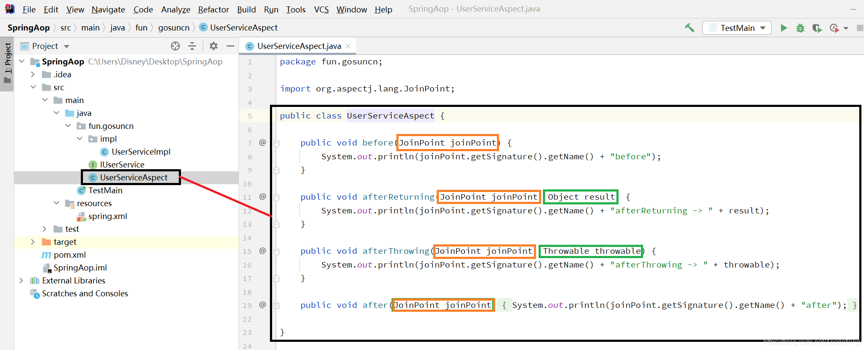The width and height of the screenshot is (864, 350).
Task: Collapse the impl package
Action: pos(80,139)
